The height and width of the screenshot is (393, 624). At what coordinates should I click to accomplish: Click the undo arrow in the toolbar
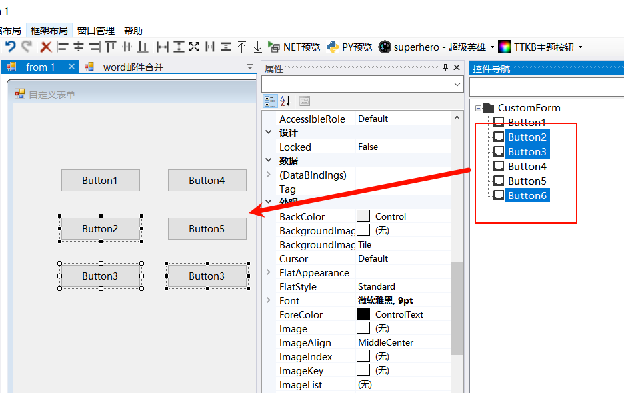pyautogui.click(x=11, y=47)
